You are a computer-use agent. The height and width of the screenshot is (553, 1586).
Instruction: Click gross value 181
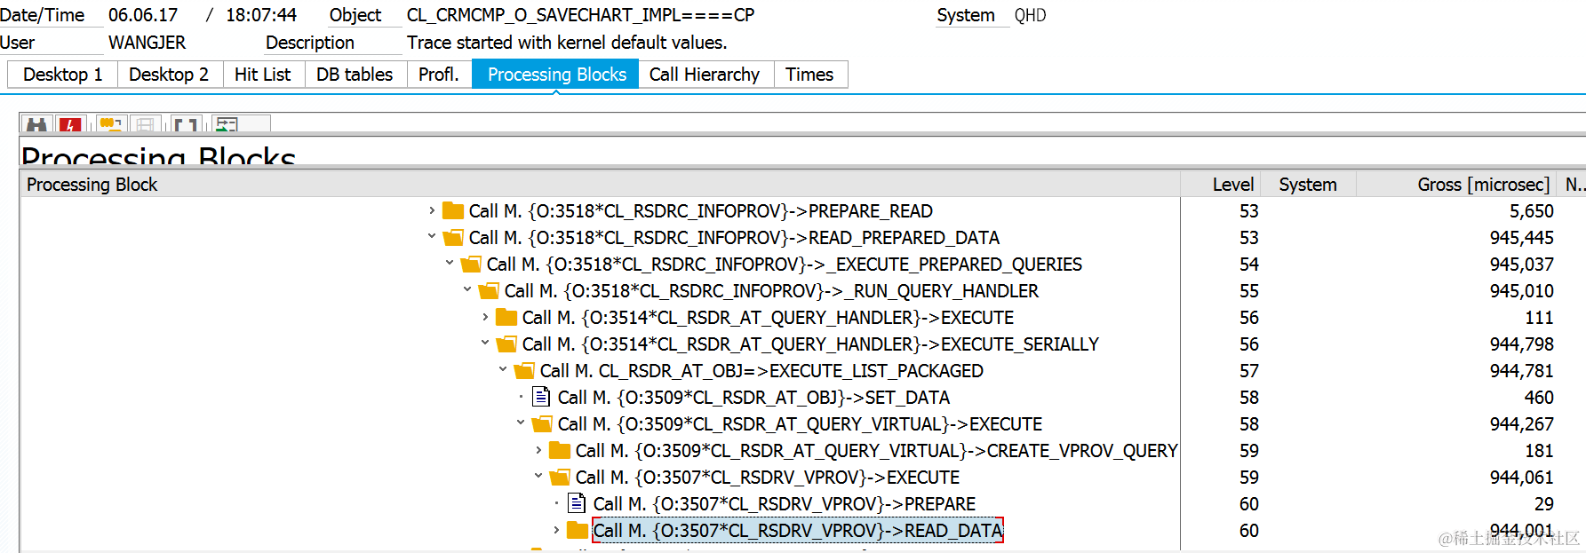point(1539,451)
